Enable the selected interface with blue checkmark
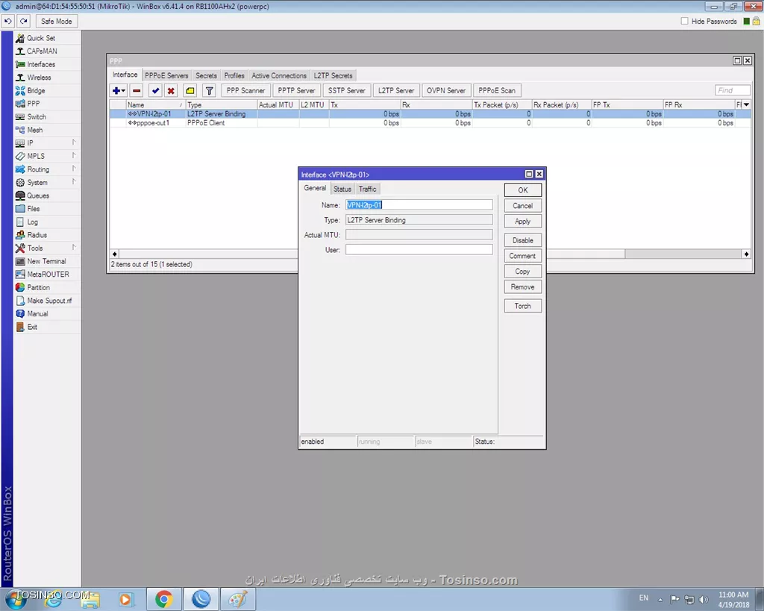764x611 pixels. point(155,90)
